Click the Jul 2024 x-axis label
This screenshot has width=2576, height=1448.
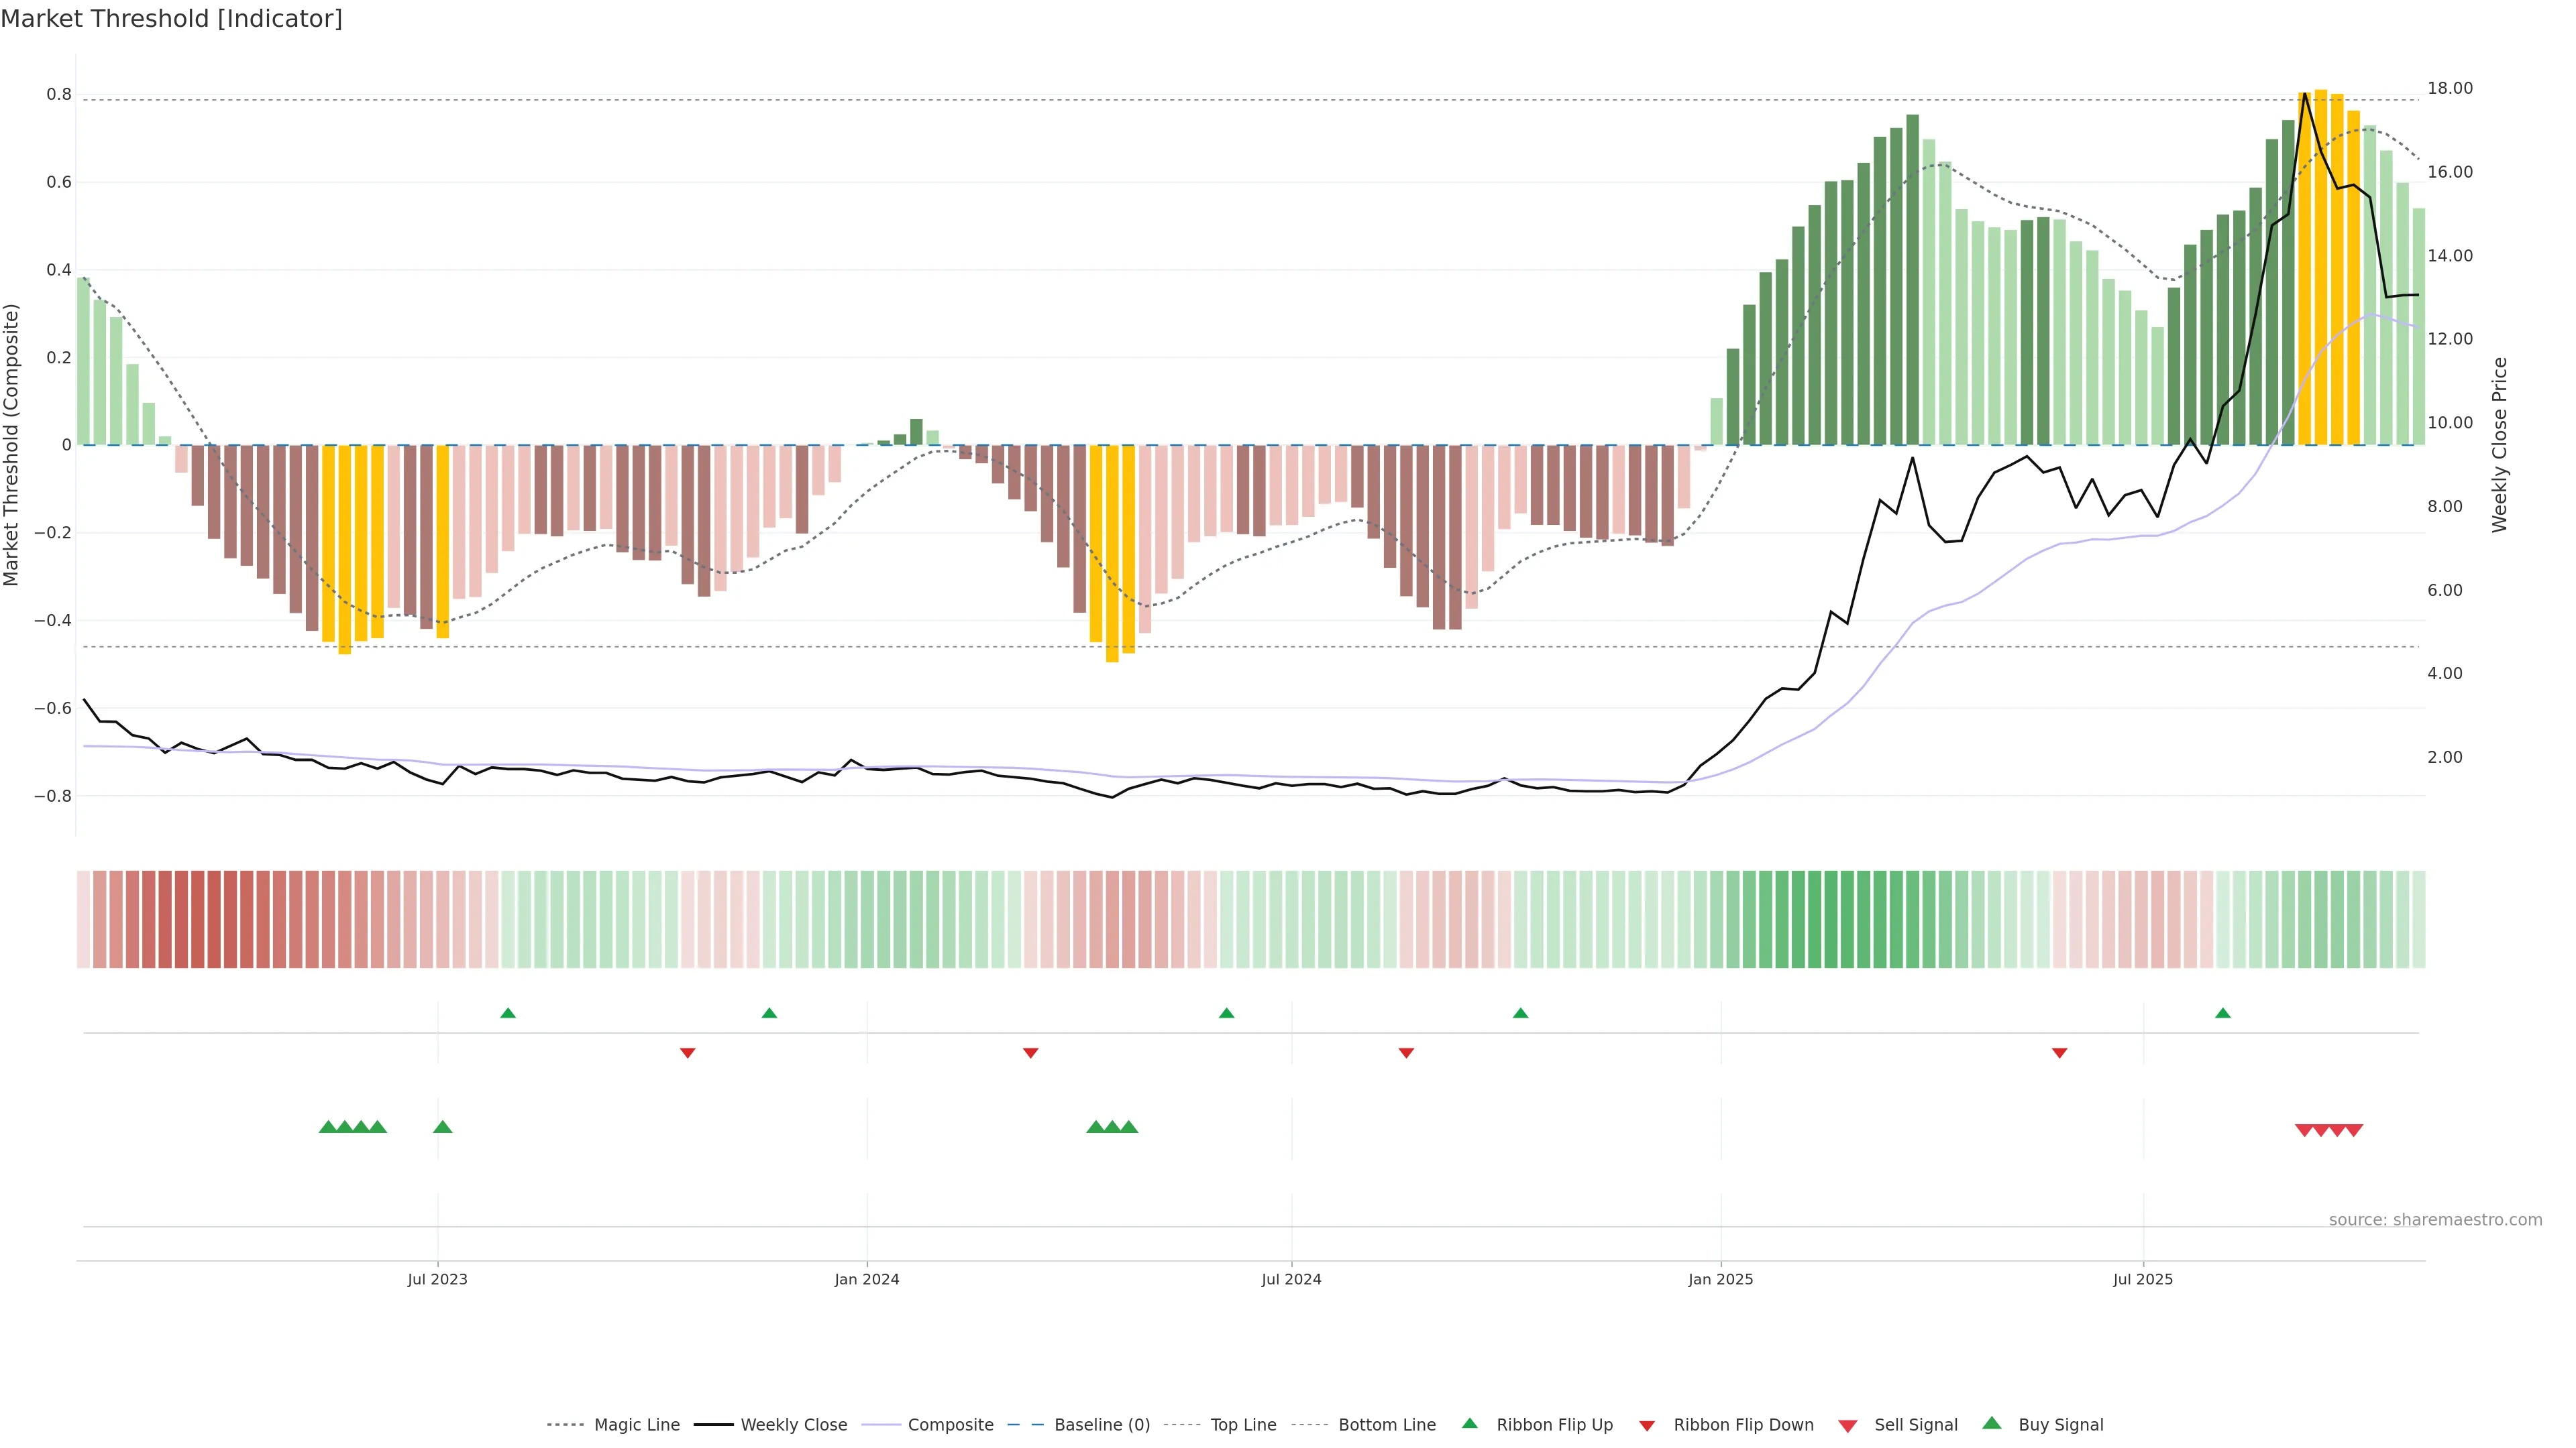pos(1291,1279)
